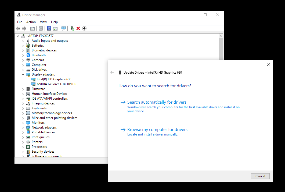Click the Processors category icon
This screenshot has width=285, height=192.
click(28, 147)
